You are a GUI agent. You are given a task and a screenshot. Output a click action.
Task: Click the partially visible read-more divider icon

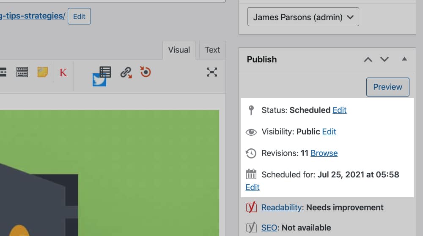pyautogui.click(x=3, y=72)
